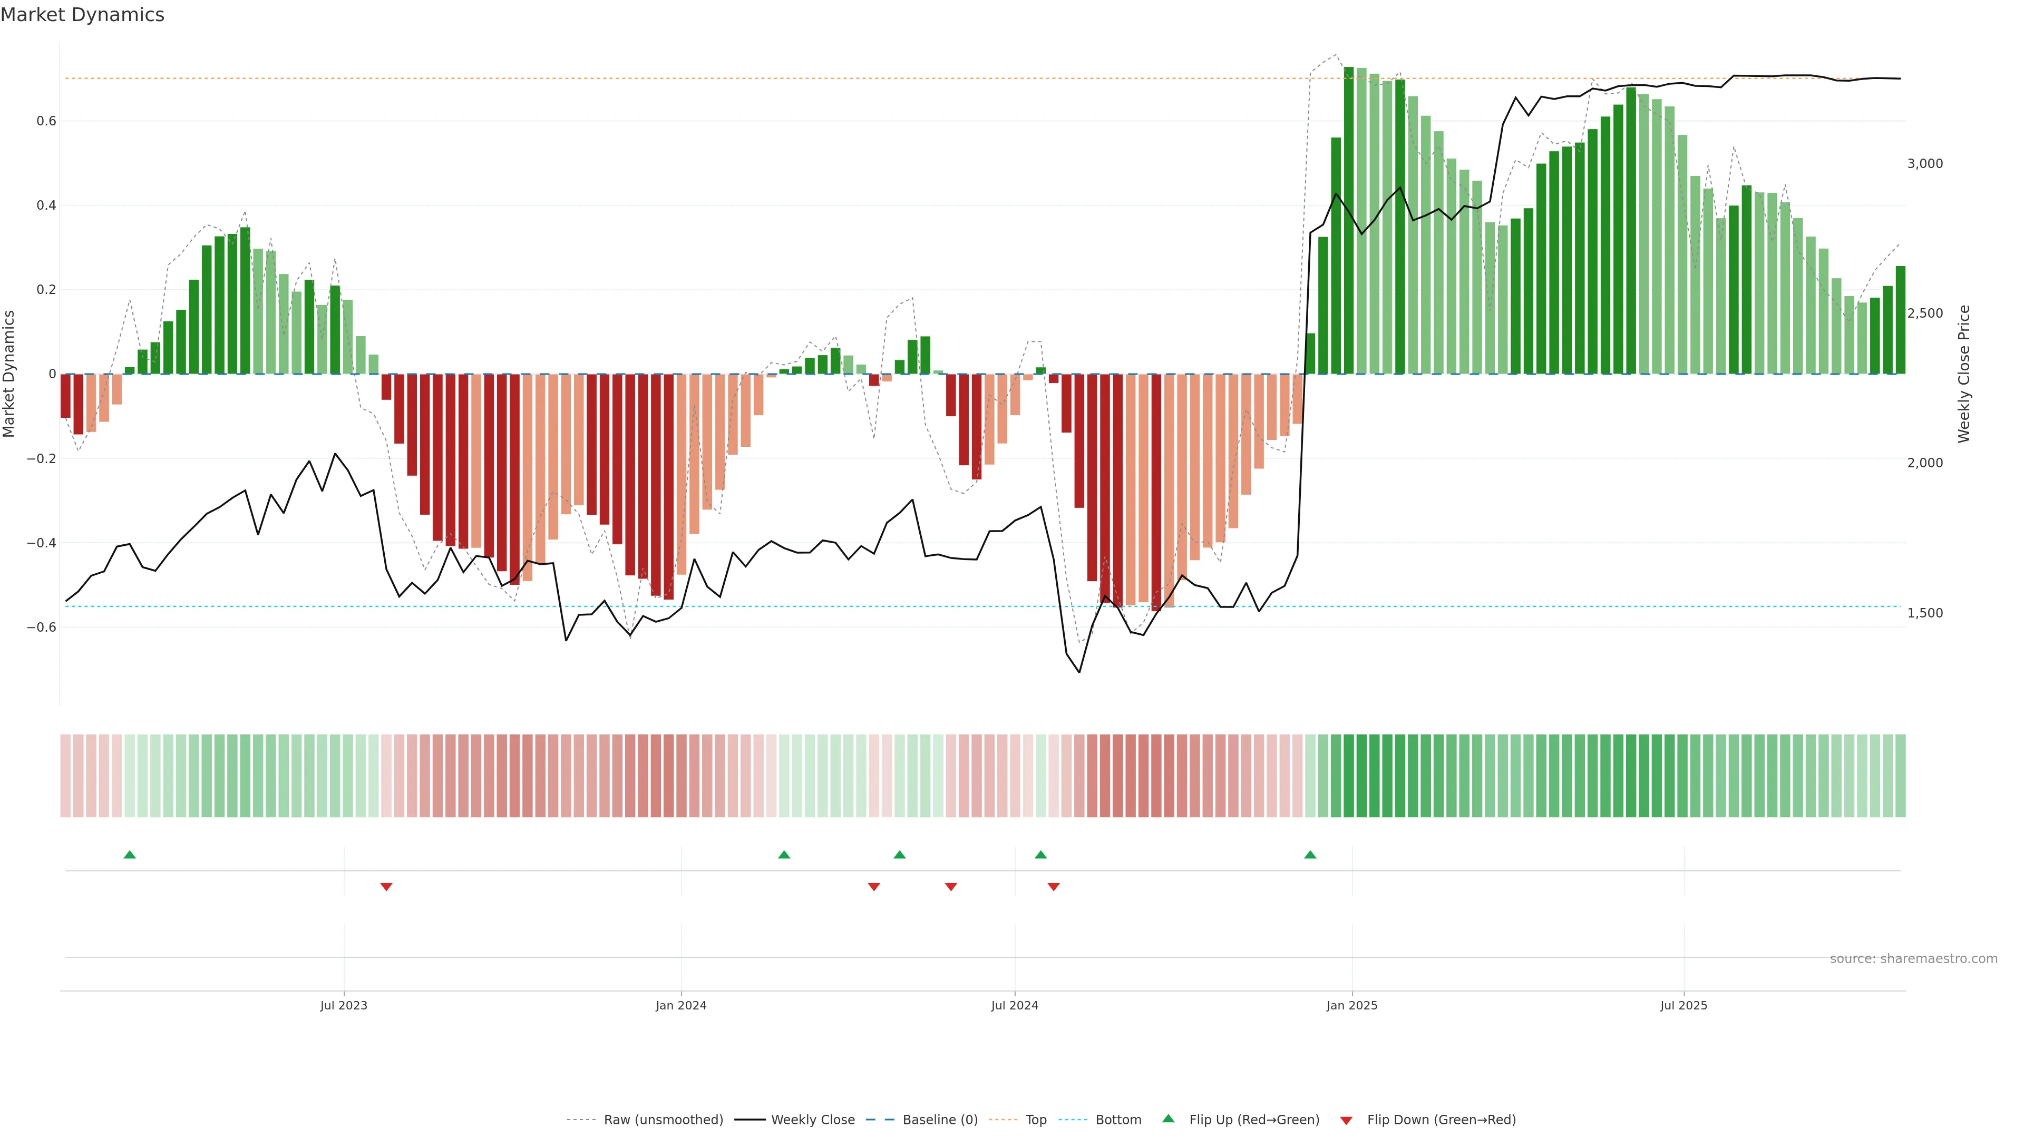Click the darkest green heatmap cell near Jan 2025
Screen dimensions: 2024x1138
pos(1349,775)
